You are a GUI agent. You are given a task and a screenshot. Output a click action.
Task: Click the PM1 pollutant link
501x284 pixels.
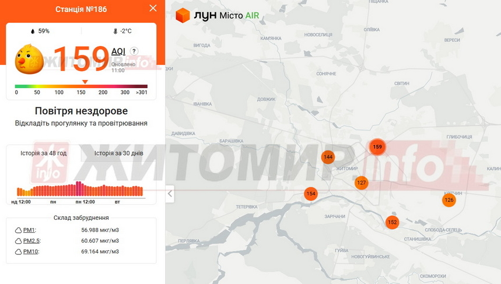click(29, 230)
